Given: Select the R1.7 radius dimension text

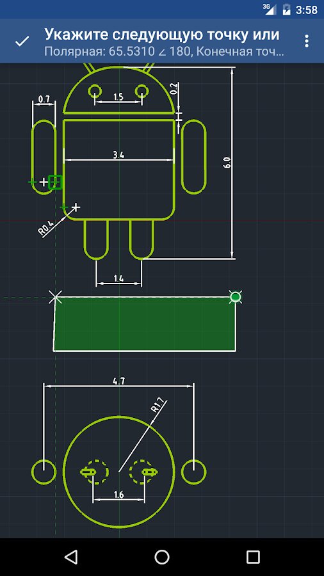Looking at the screenshot, I should 158,406.
